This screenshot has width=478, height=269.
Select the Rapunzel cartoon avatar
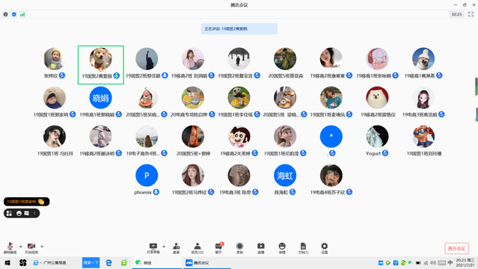pos(285,137)
